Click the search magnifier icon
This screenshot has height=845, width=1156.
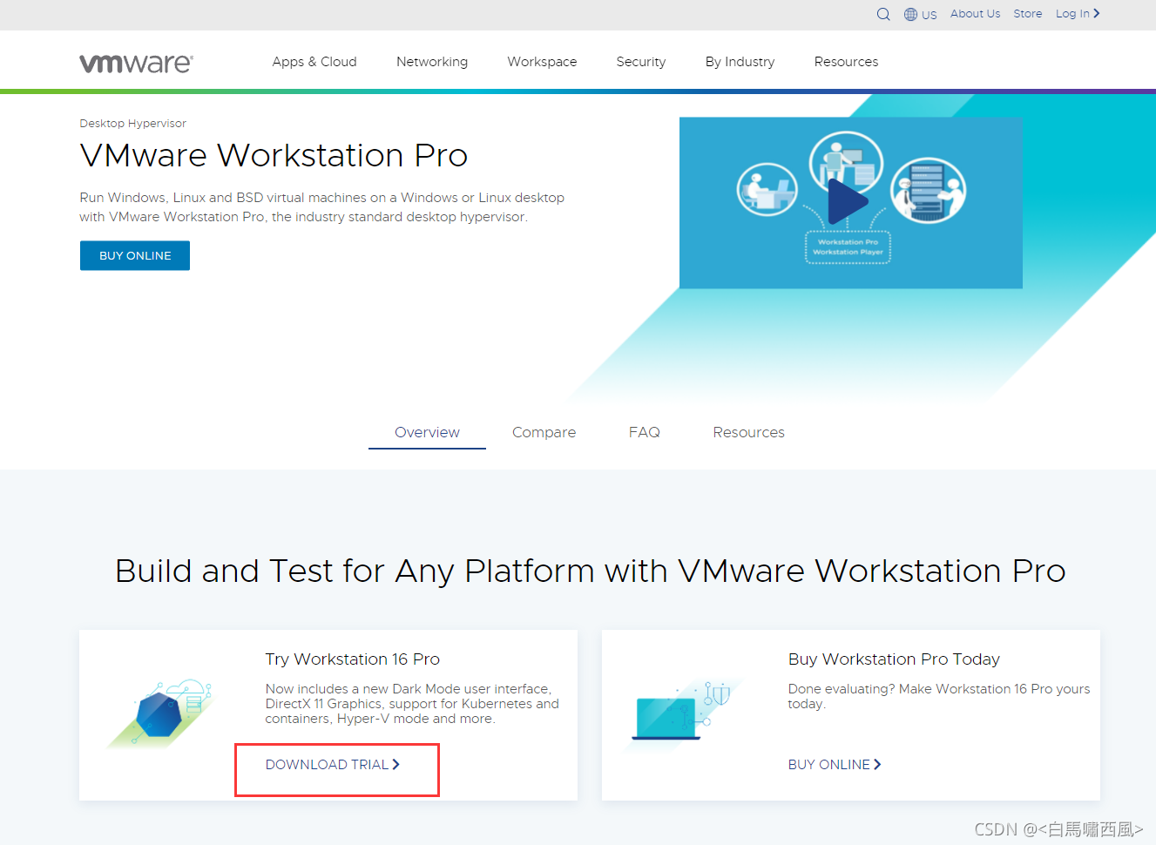(x=883, y=14)
